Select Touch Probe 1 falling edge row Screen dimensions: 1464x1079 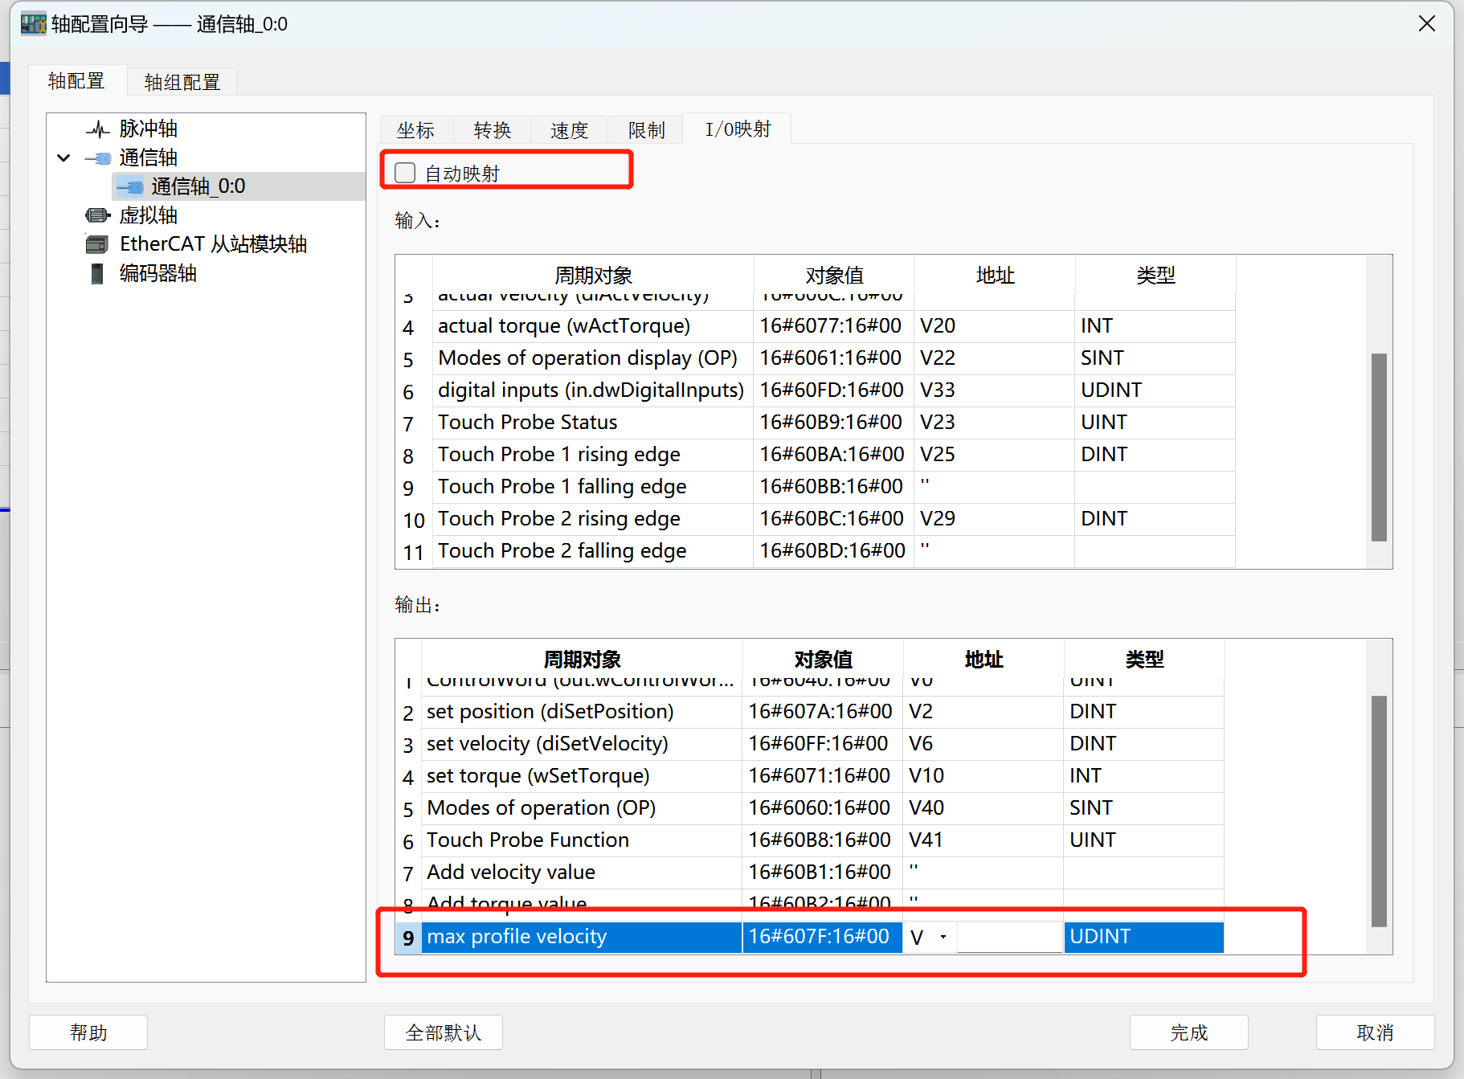816,487
